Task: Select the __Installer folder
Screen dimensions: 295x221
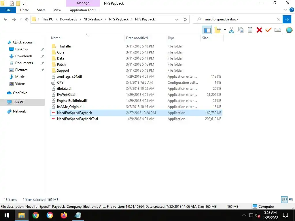Action: point(64,46)
